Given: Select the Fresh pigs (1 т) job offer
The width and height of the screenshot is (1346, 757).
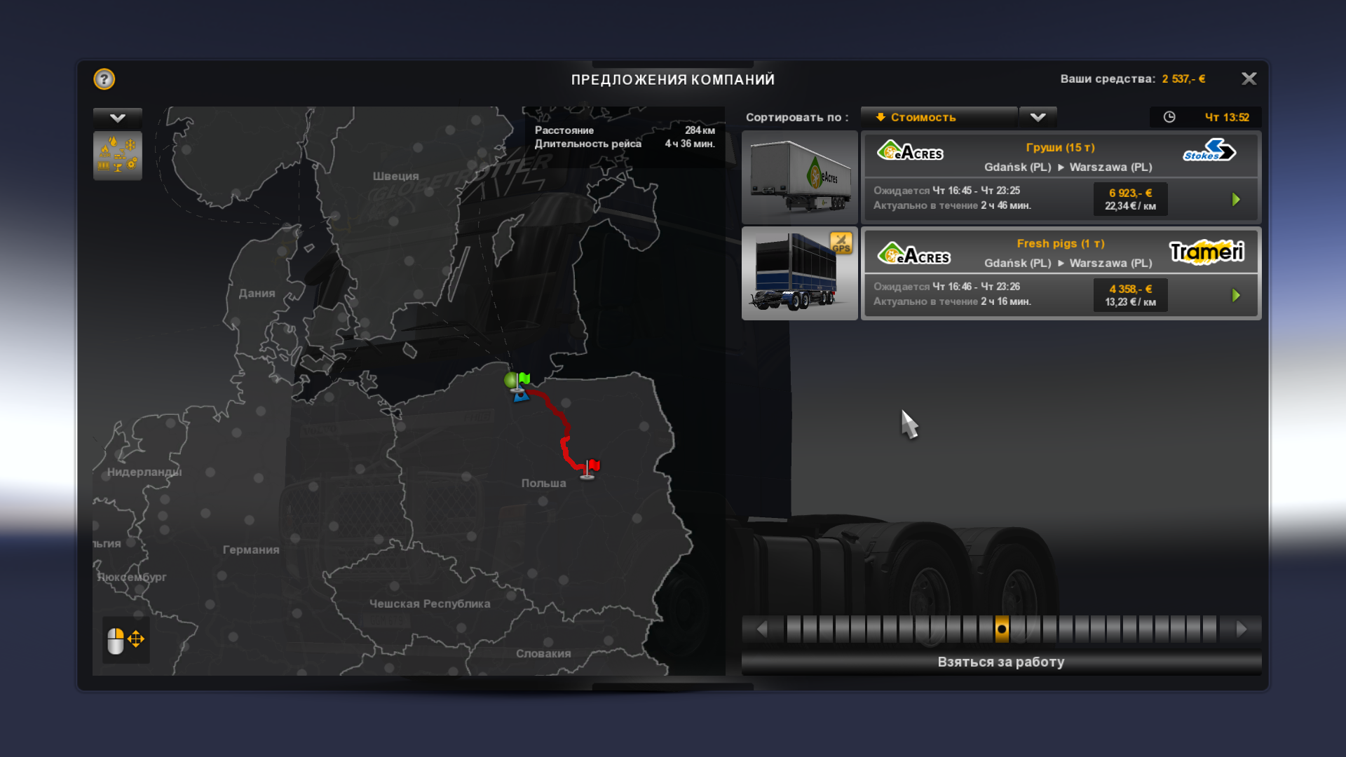Looking at the screenshot, I should (x=1060, y=252).
